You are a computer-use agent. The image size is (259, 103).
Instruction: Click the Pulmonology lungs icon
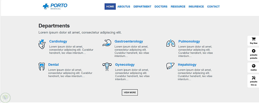[171, 43]
